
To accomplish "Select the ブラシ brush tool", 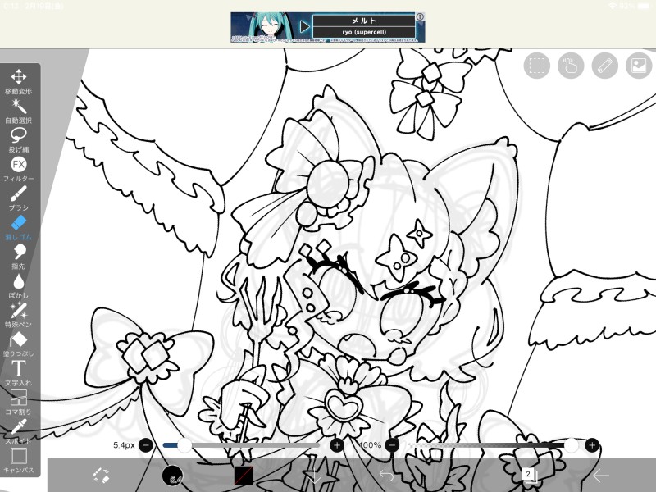I will [18, 198].
